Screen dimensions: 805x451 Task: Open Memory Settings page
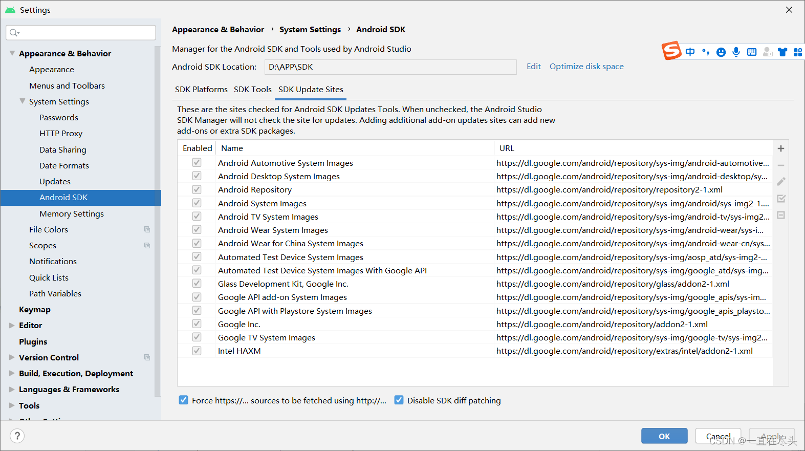[x=72, y=213]
